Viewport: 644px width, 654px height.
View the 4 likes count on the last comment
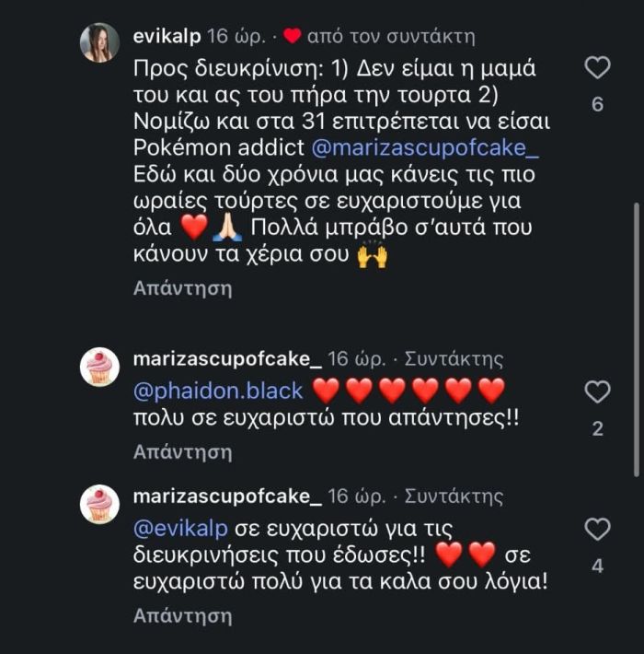click(597, 566)
